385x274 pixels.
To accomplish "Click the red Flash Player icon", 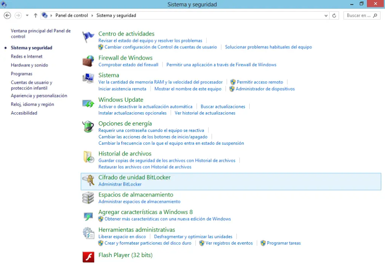I will pyautogui.click(x=88, y=257).
